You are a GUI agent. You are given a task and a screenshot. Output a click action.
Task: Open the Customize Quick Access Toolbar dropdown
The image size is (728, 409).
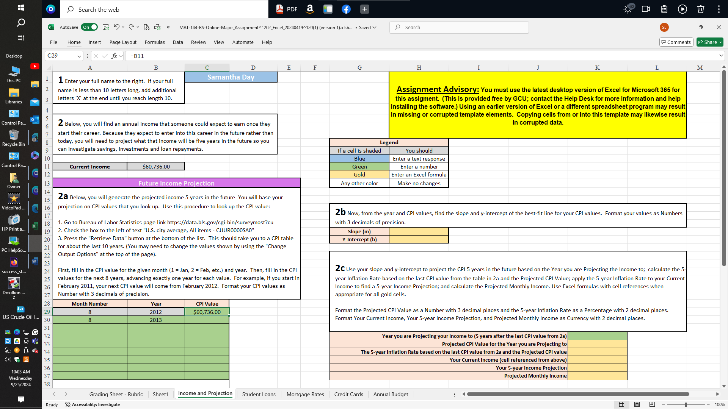168,27
